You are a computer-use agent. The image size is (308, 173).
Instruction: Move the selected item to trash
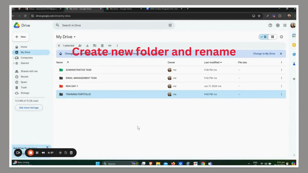102,46
